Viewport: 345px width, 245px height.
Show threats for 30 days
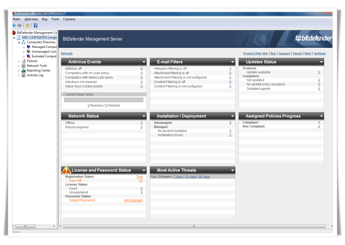tap(191, 177)
